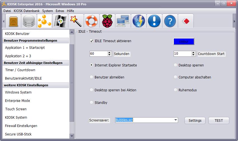Image resolution: width=238 pixels, height=141 pixels.
Task: Click the TEST button
Action: click(x=219, y=121)
